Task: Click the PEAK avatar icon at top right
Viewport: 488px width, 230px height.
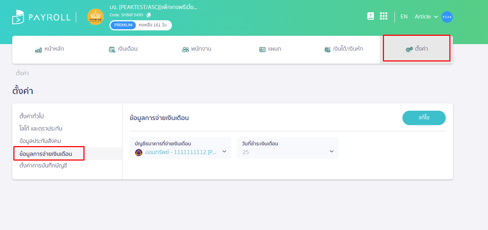Action: (x=447, y=17)
